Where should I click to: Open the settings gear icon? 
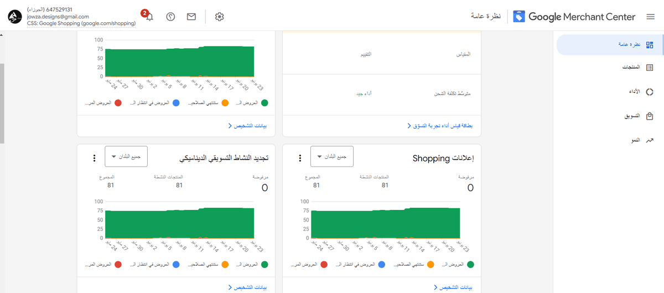pos(220,17)
